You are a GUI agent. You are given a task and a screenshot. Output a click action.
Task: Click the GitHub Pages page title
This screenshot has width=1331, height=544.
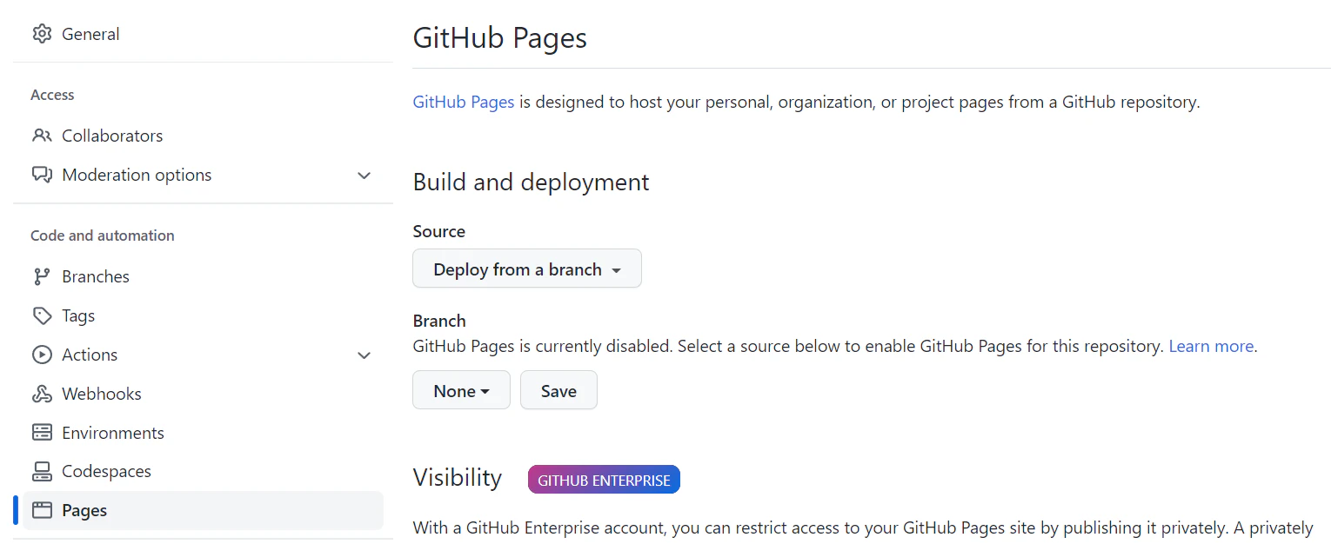coord(500,37)
